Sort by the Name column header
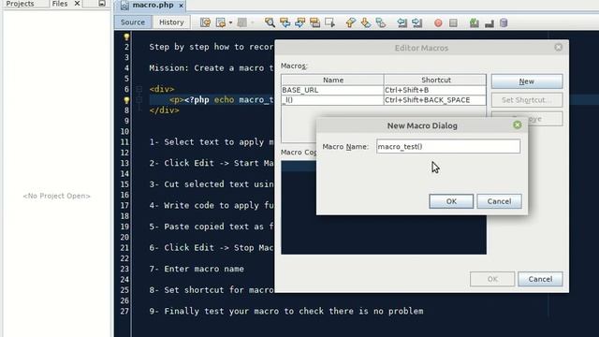 (333, 80)
